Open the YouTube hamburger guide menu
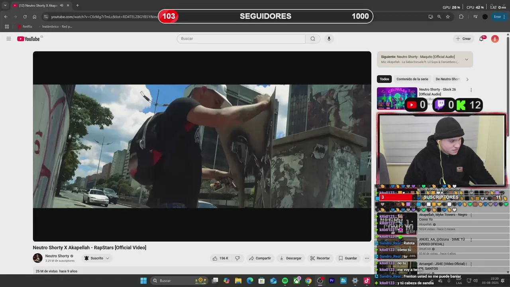 [9, 39]
